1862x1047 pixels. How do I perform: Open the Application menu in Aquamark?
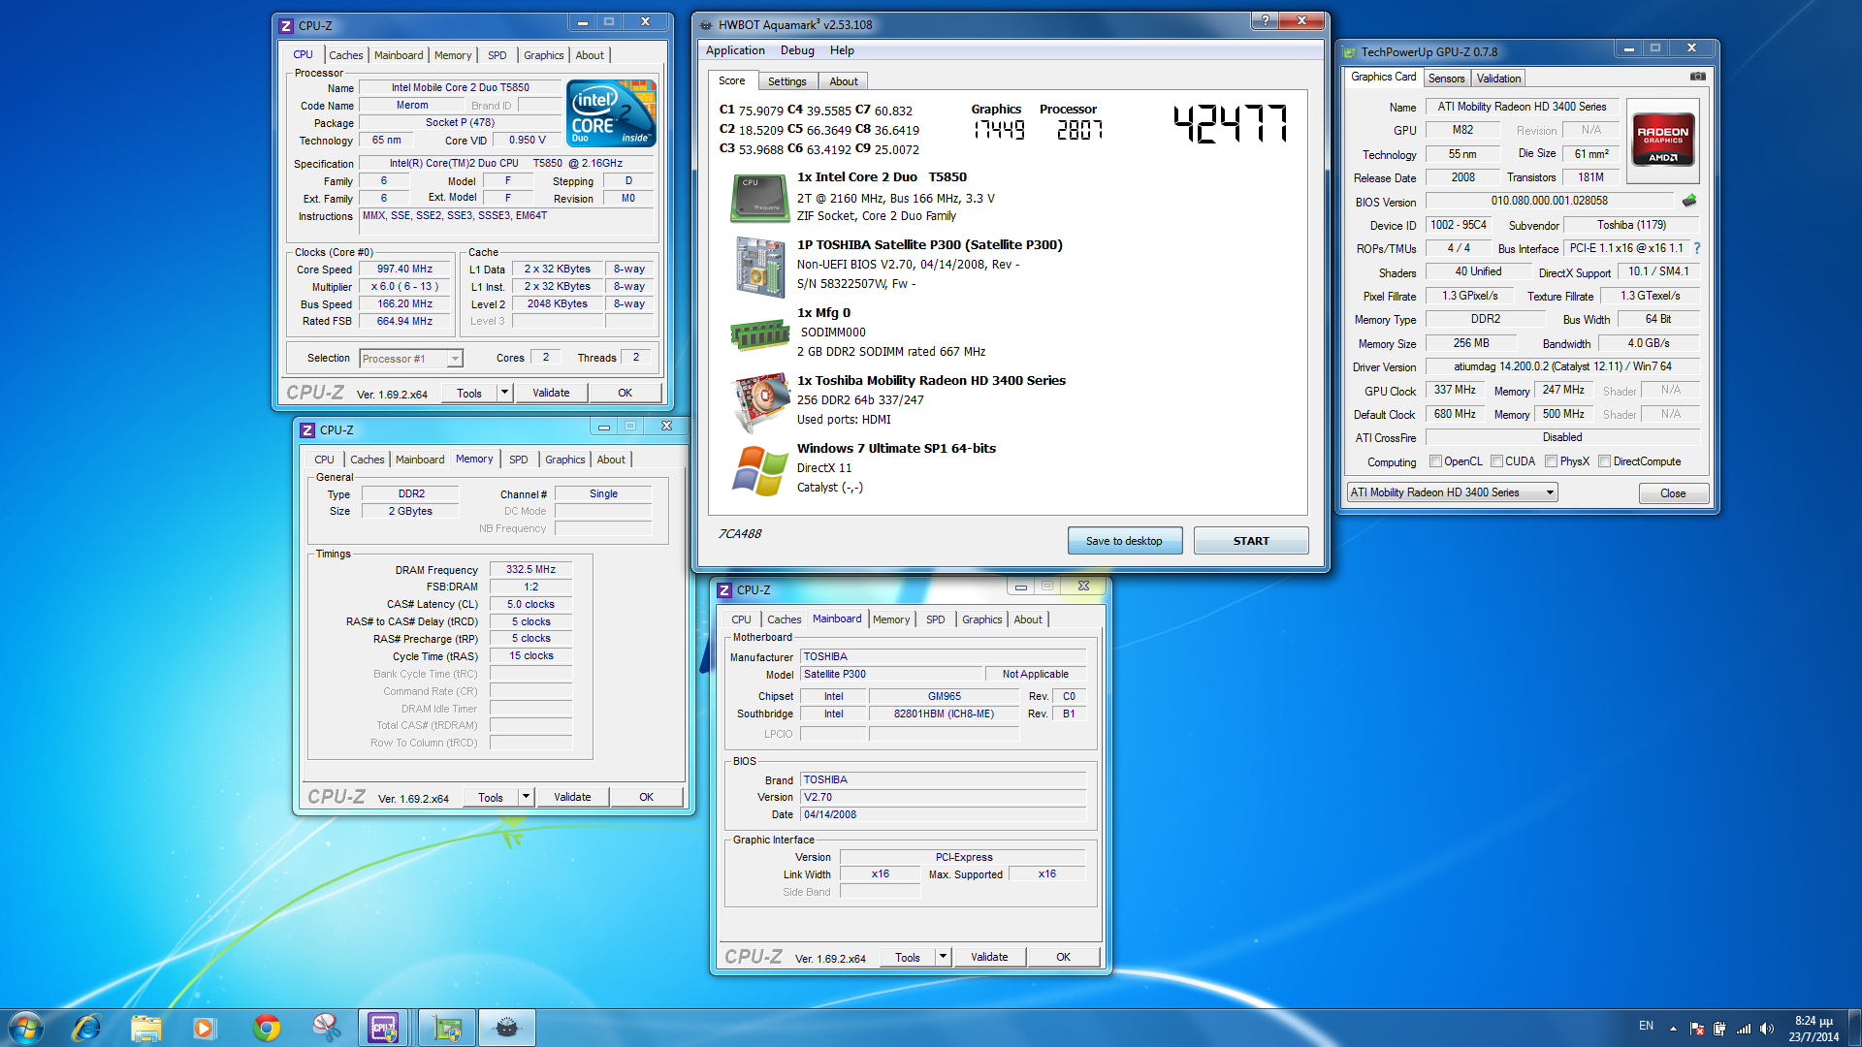click(x=735, y=50)
